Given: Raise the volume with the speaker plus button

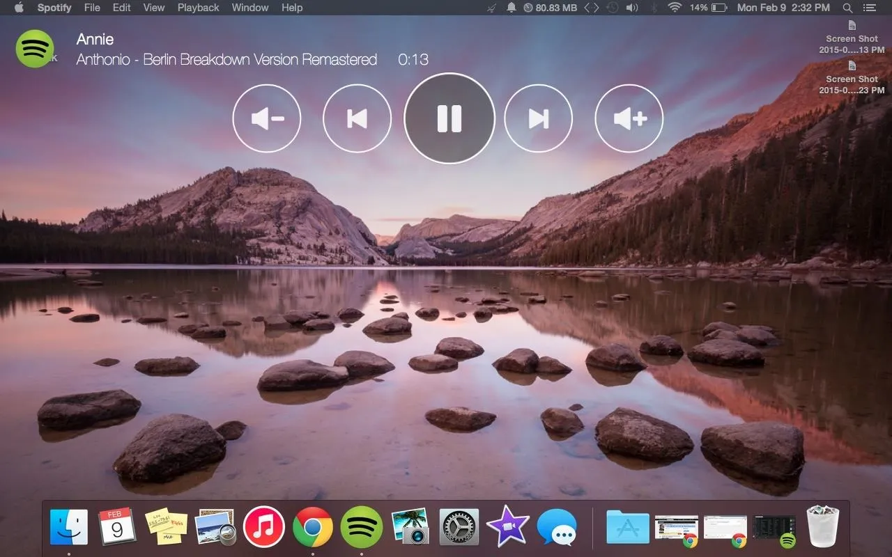Looking at the screenshot, I should pyautogui.click(x=629, y=118).
